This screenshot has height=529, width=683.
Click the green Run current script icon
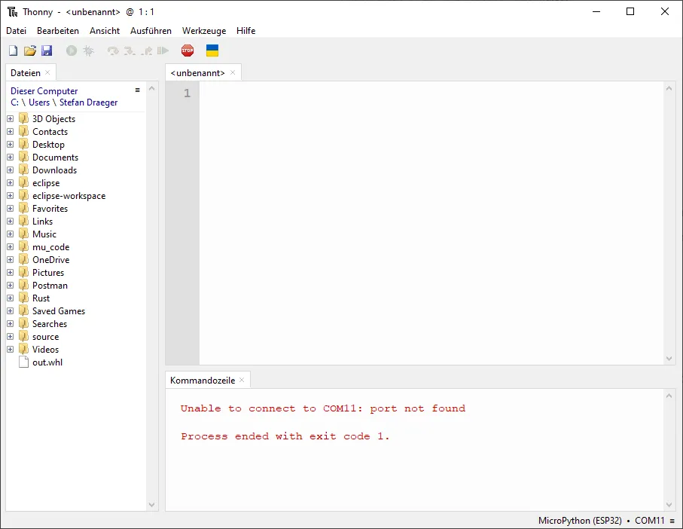pos(72,50)
